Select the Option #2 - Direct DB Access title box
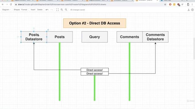The image size is (195, 109). coord(95,23)
